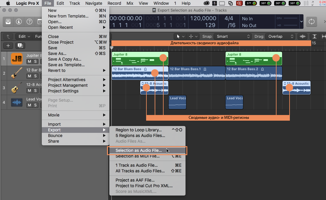
Task: Expand the Project Alternatives submenu
Action: [x=76, y=80]
